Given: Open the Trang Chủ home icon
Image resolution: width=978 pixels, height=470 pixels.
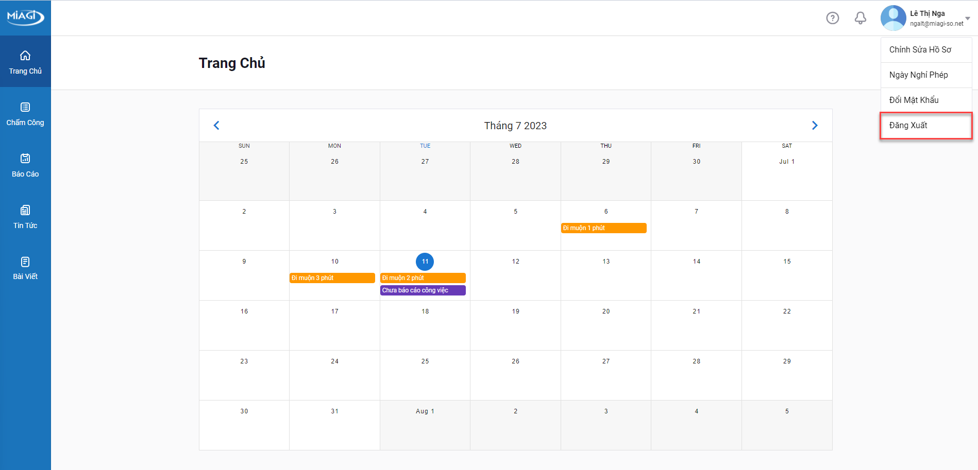Looking at the screenshot, I should (25, 56).
